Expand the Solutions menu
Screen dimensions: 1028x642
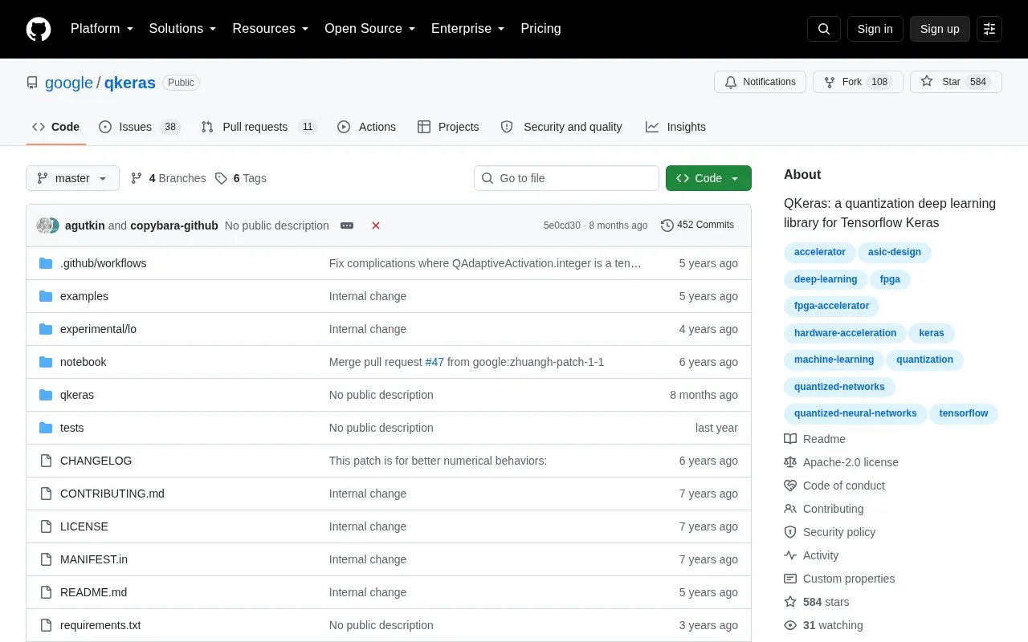point(182,29)
